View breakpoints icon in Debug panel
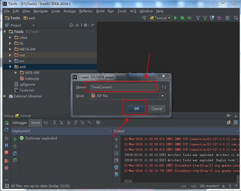The height and width of the screenshot is (191, 241). (6, 161)
